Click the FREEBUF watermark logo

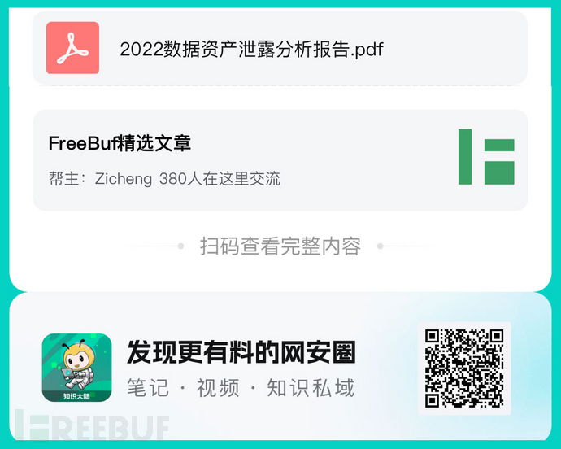pos(91,428)
